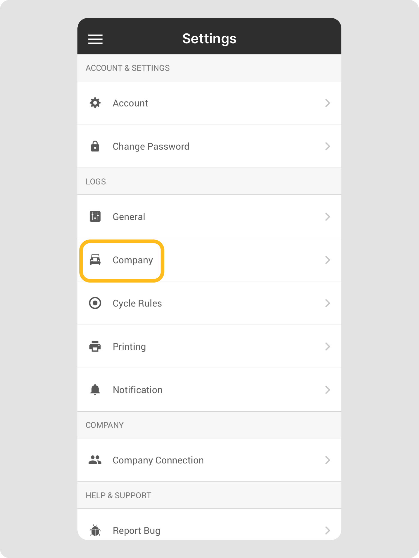This screenshot has height=558, width=419.
Task: Click the Printing printer icon
Action: [95, 347]
